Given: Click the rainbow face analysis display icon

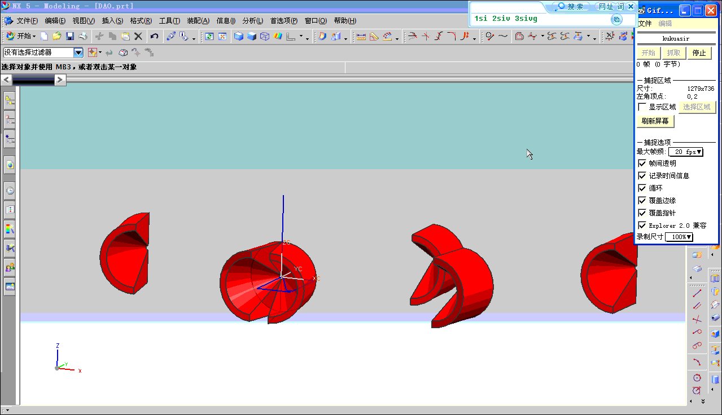Looking at the screenshot, I should click(x=278, y=36).
